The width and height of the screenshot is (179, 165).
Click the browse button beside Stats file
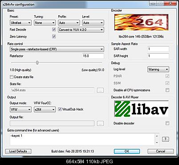tap(100, 90)
